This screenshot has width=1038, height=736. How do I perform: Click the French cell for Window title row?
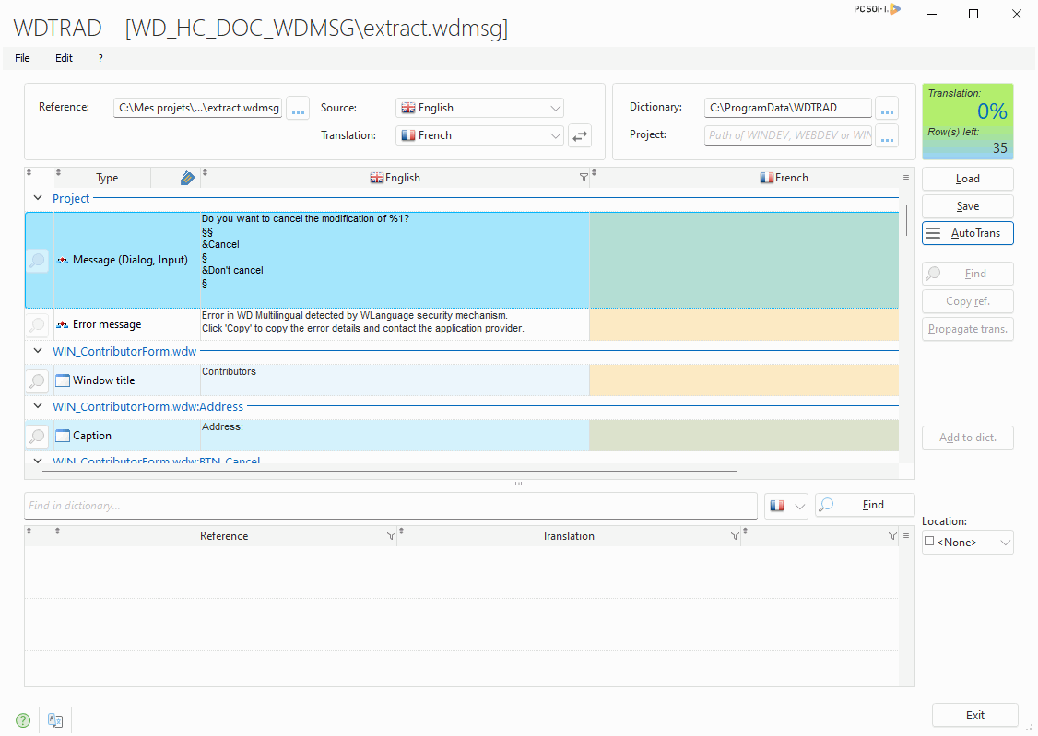point(744,380)
